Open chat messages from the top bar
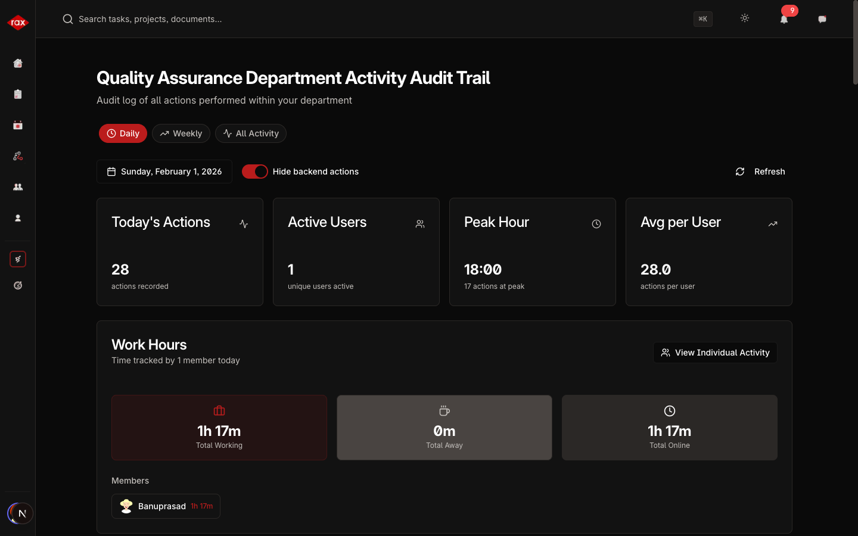The height and width of the screenshot is (536, 858). (822, 19)
